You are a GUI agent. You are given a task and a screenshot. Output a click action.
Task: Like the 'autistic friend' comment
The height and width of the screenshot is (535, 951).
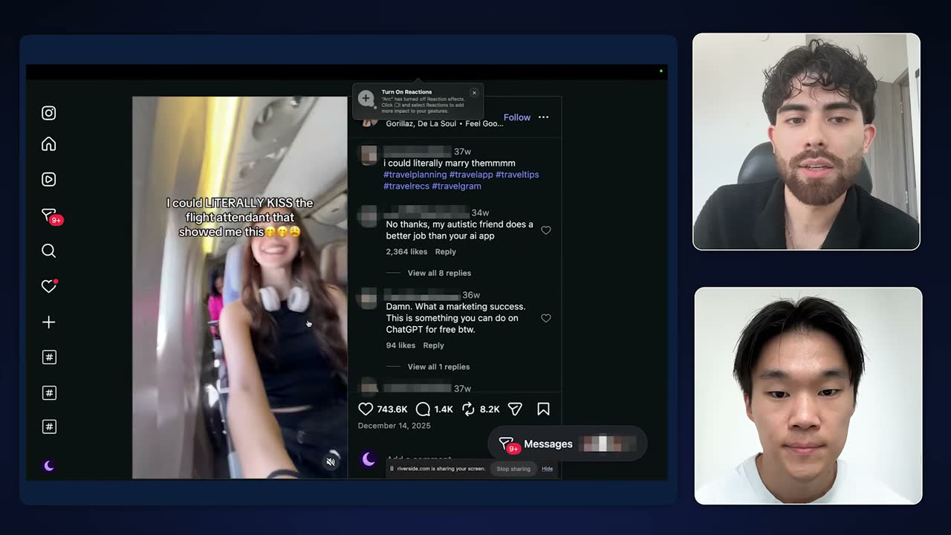coord(546,230)
